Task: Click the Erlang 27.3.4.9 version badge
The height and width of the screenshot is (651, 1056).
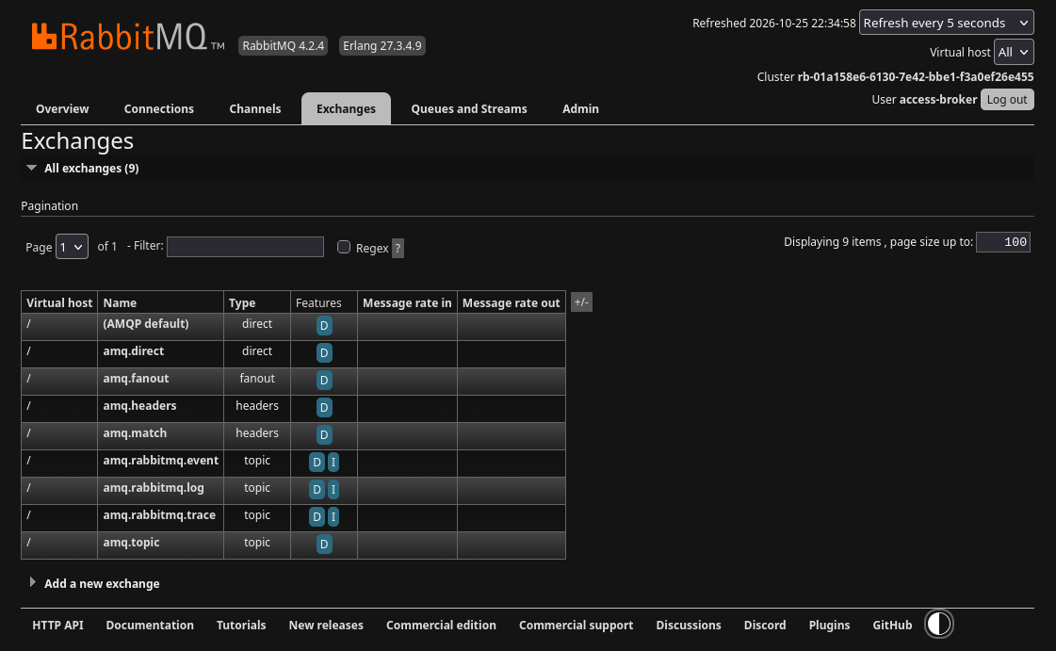Action: pos(382,46)
